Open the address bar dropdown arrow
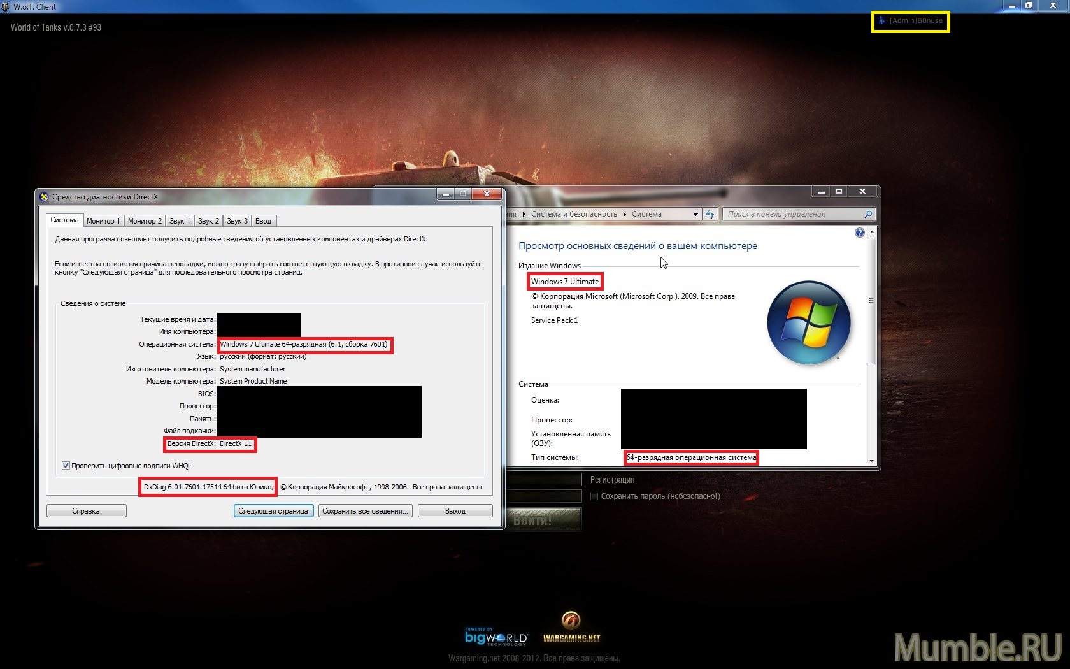The height and width of the screenshot is (669, 1070). [695, 215]
